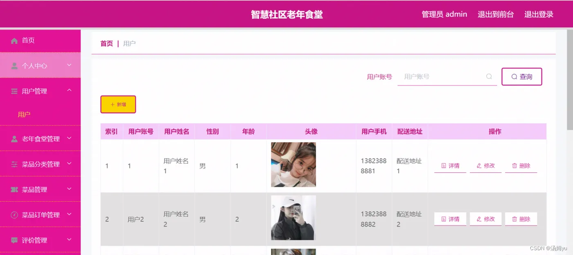Expand the 菜品分类管理 chevron
This screenshot has height=255, width=573.
click(69, 163)
